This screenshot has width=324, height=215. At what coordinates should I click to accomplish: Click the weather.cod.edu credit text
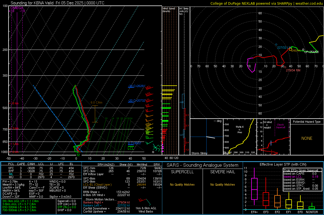[x=309, y=3]
